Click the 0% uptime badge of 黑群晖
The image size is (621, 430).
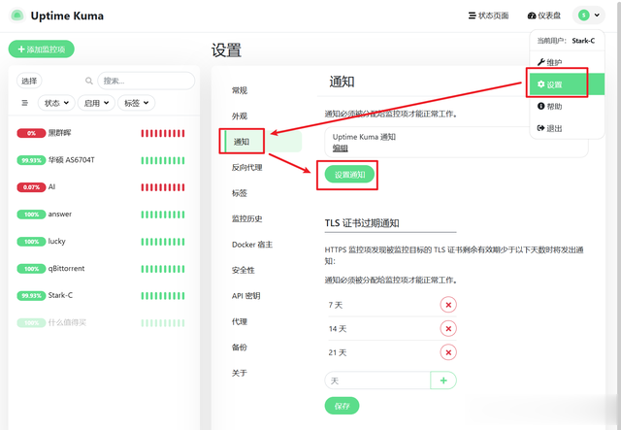(31, 133)
